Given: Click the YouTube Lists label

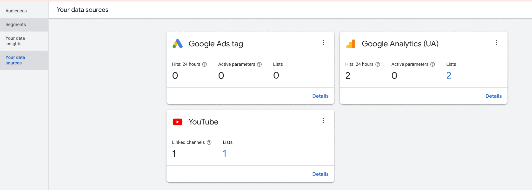Looking at the screenshot, I should (x=228, y=142).
